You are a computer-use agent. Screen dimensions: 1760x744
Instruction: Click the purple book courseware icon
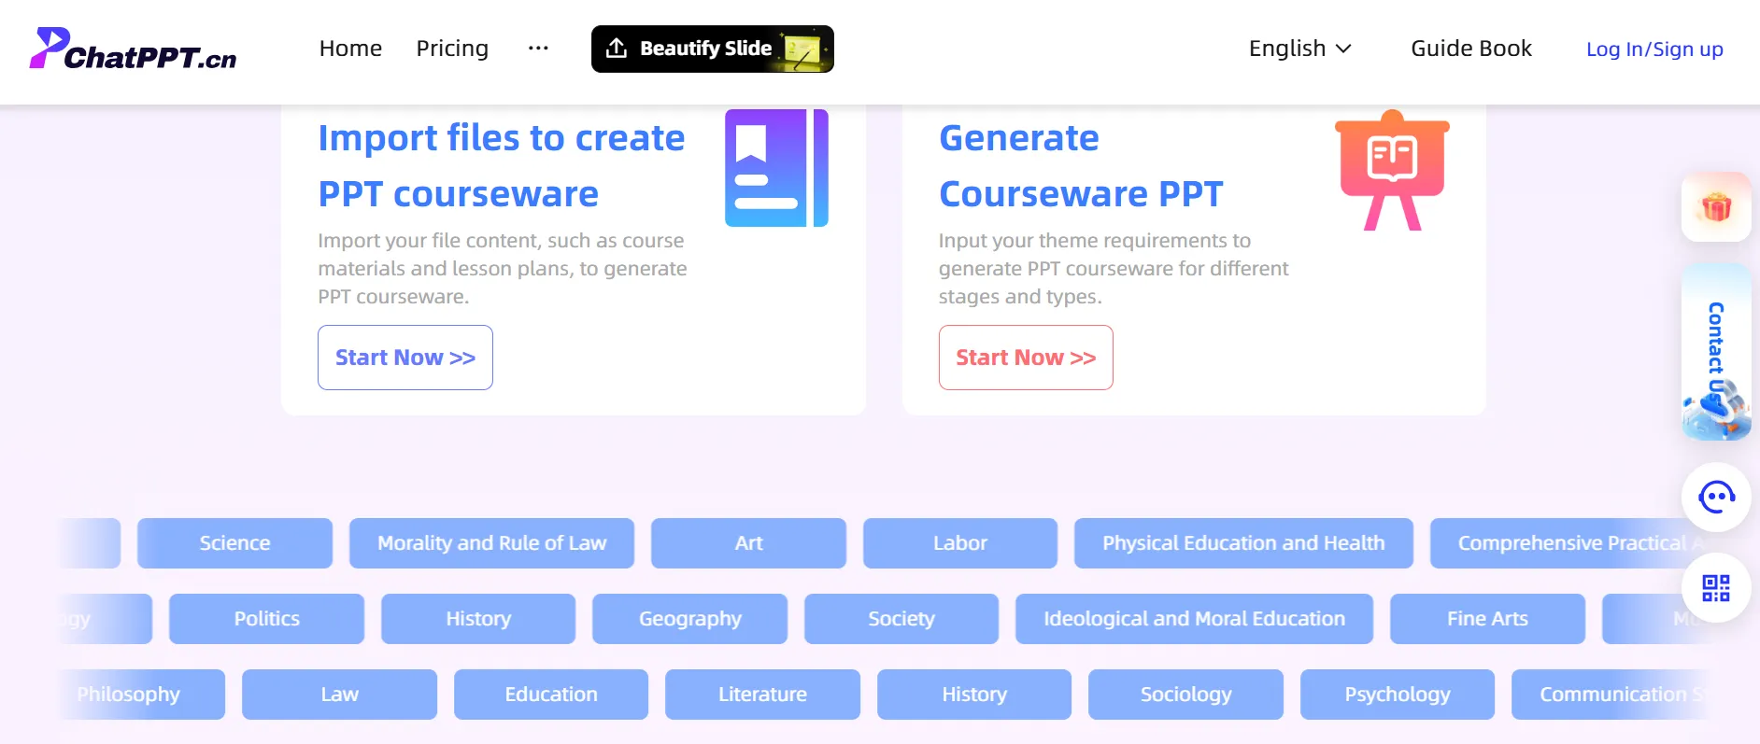coord(775,168)
